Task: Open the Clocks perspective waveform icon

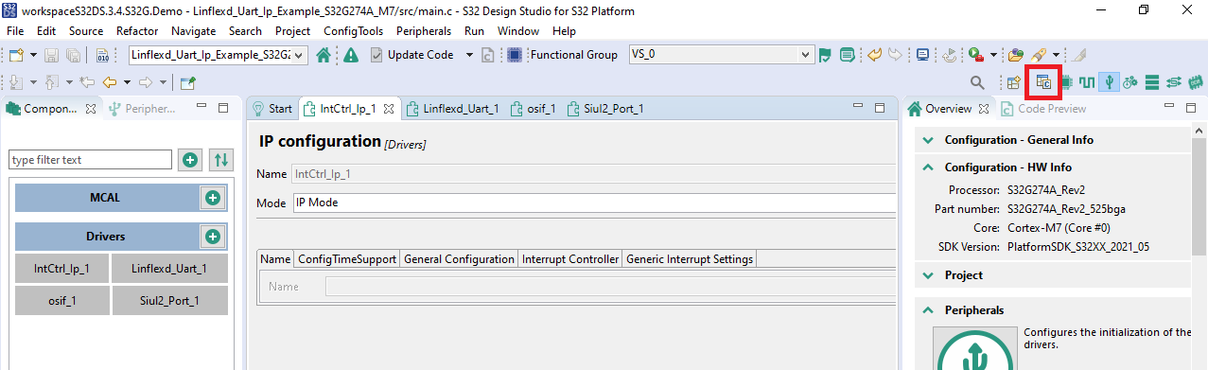Action: 1088,83
